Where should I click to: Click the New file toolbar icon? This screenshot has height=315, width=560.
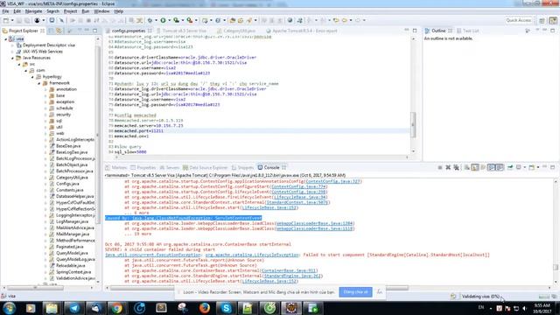coord(5,20)
